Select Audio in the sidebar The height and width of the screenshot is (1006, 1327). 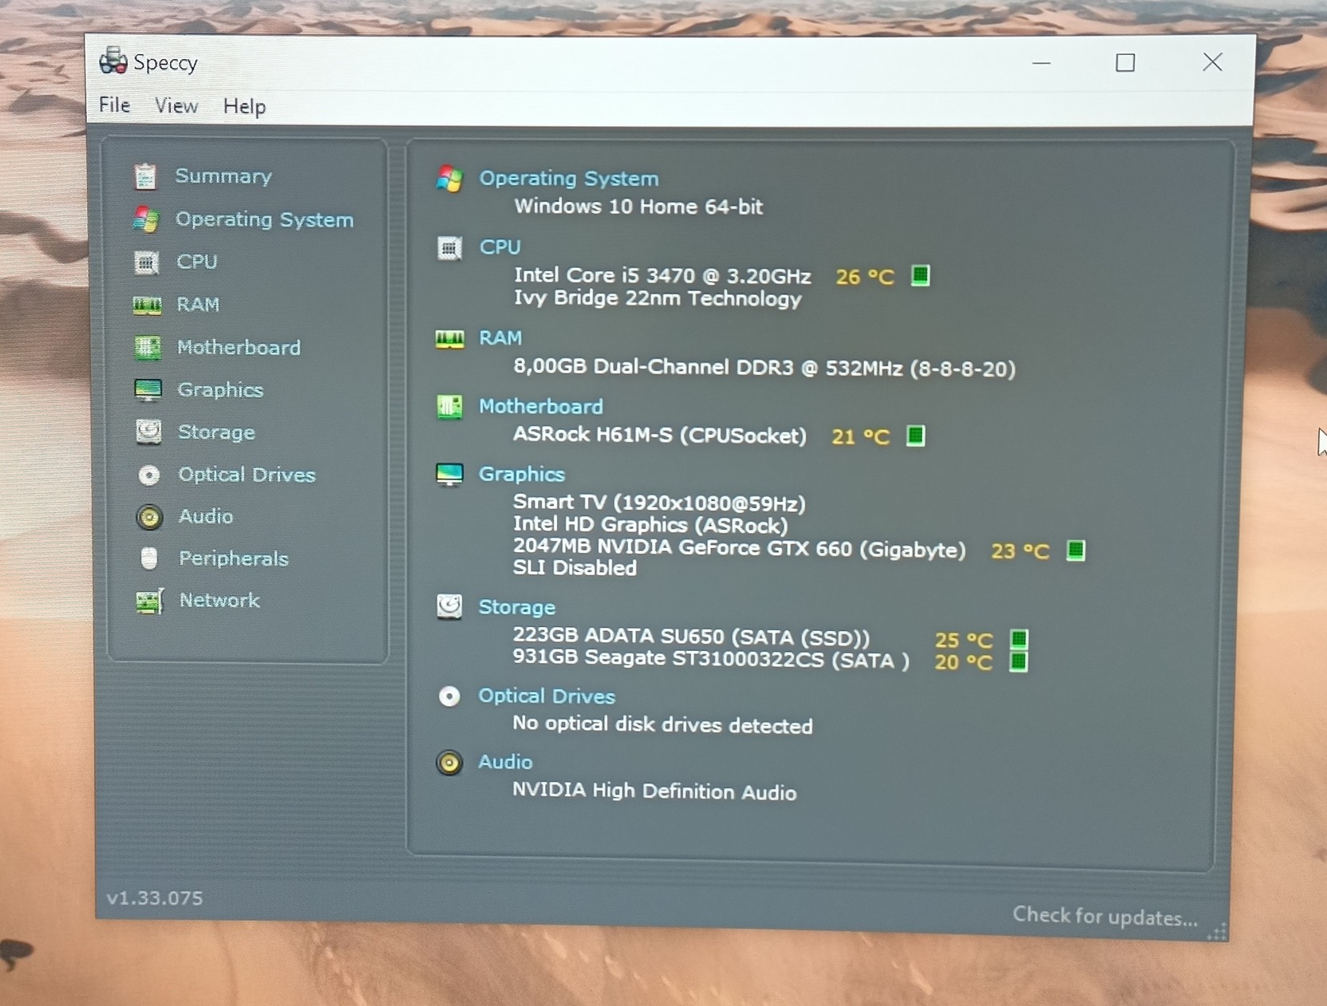tap(206, 517)
